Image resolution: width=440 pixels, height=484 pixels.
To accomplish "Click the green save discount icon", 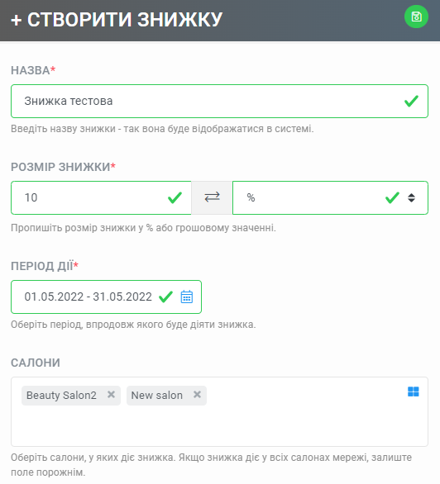I will click(416, 17).
